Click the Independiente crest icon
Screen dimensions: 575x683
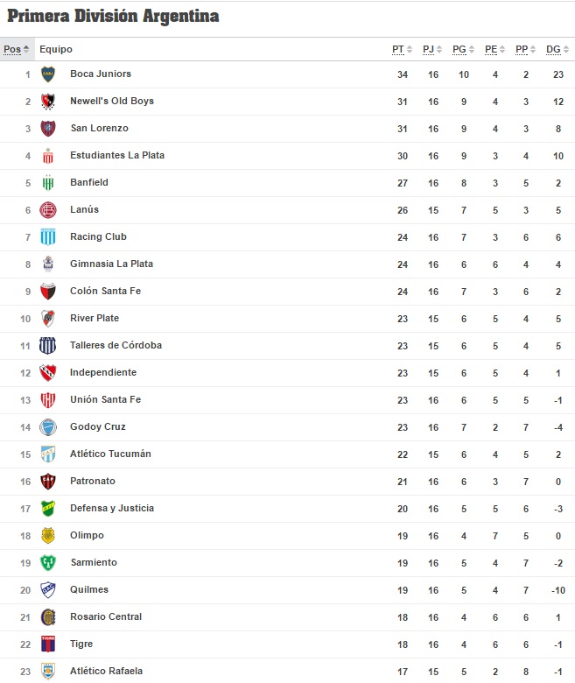pos(48,373)
